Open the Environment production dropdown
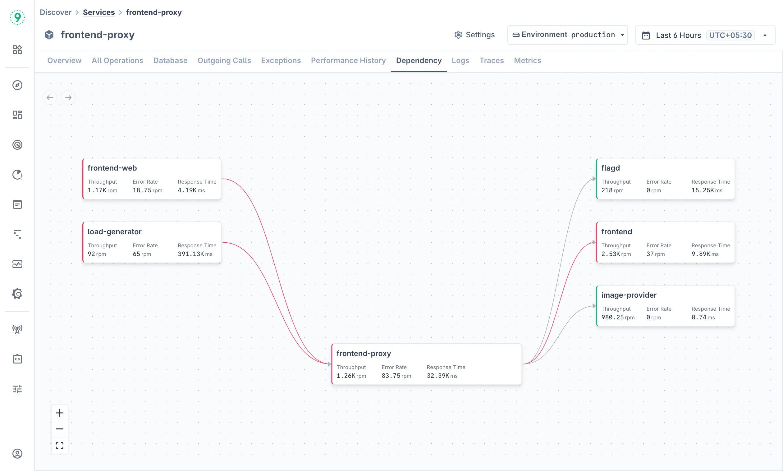The image size is (783, 471). tap(567, 34)
